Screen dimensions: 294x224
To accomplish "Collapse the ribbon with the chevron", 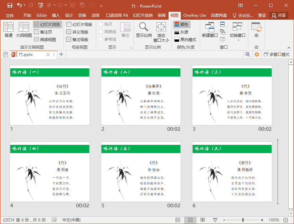I will [289, 48].
